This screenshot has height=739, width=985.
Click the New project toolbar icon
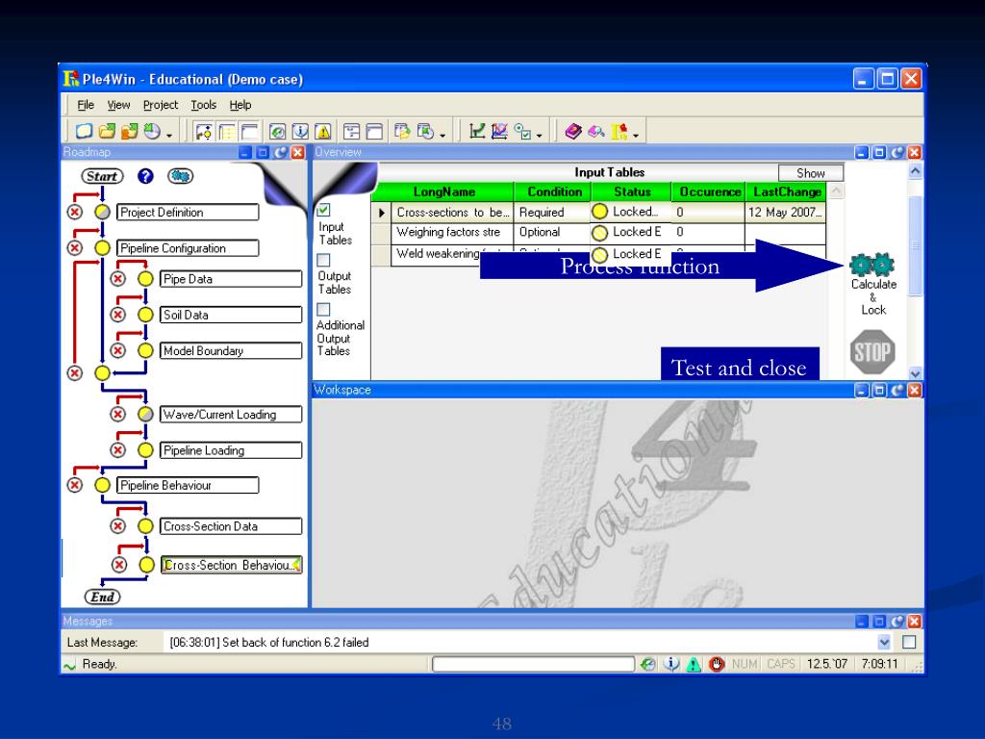click(85, 131)
